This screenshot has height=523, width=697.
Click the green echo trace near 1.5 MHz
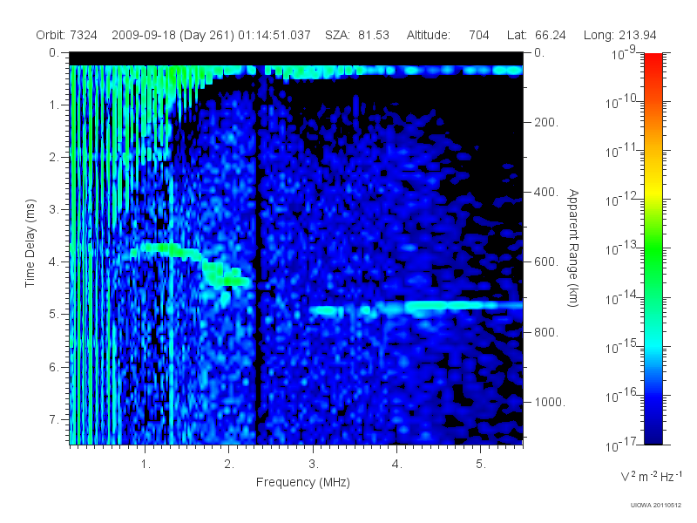pyautogui.click(x=191, y=262)
